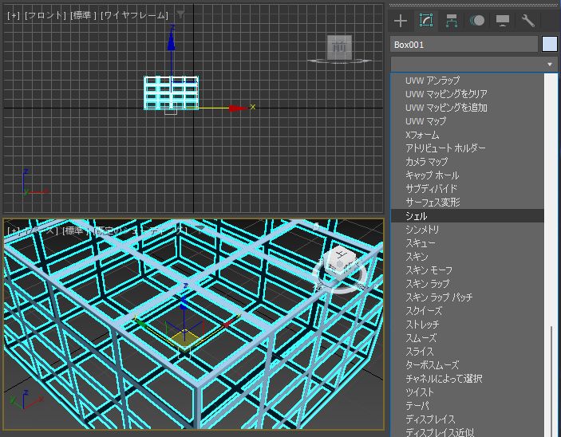561x437 pixels.
Task: Open the Utilities wrench tab
Action: tap(528, 21)
